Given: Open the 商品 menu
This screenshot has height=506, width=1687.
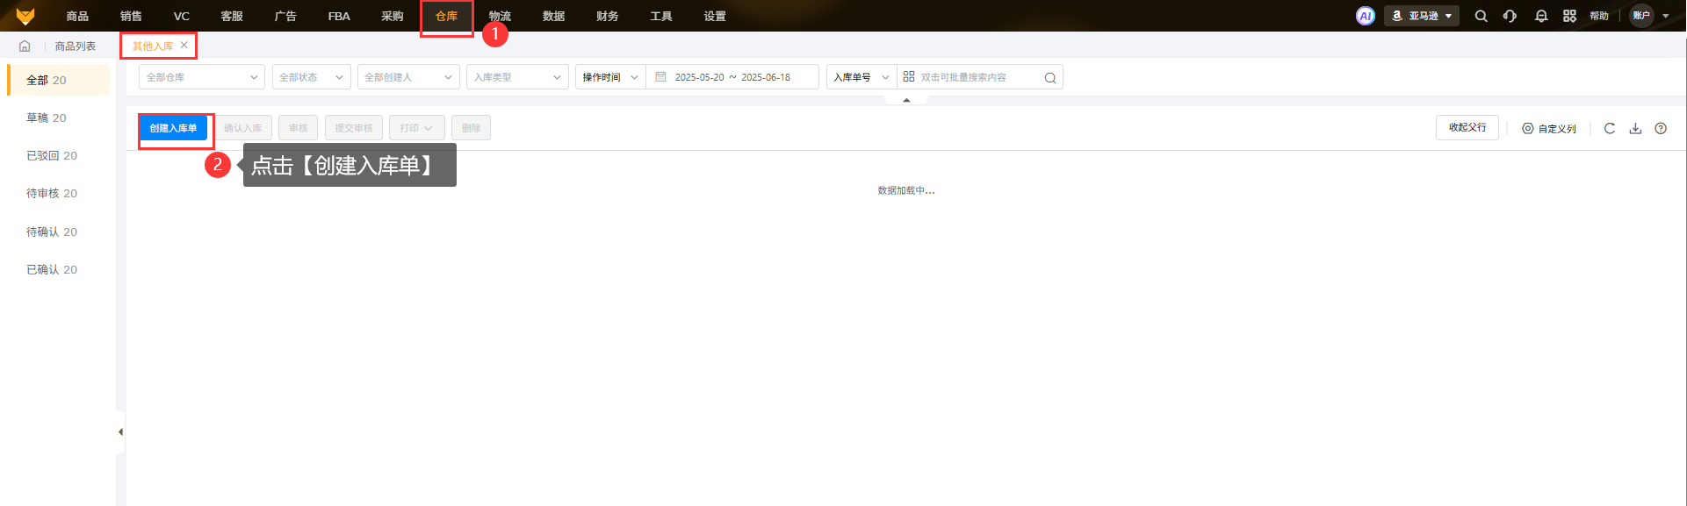Looking at the screenshot, I should pos(77,16).
